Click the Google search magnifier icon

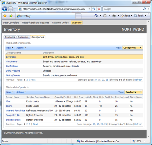click(x=144, y=9)
